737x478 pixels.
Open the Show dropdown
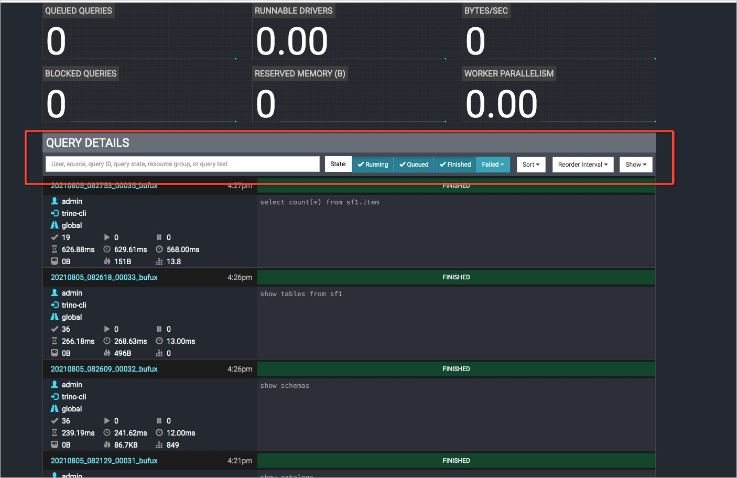click(x=636, y=165)
